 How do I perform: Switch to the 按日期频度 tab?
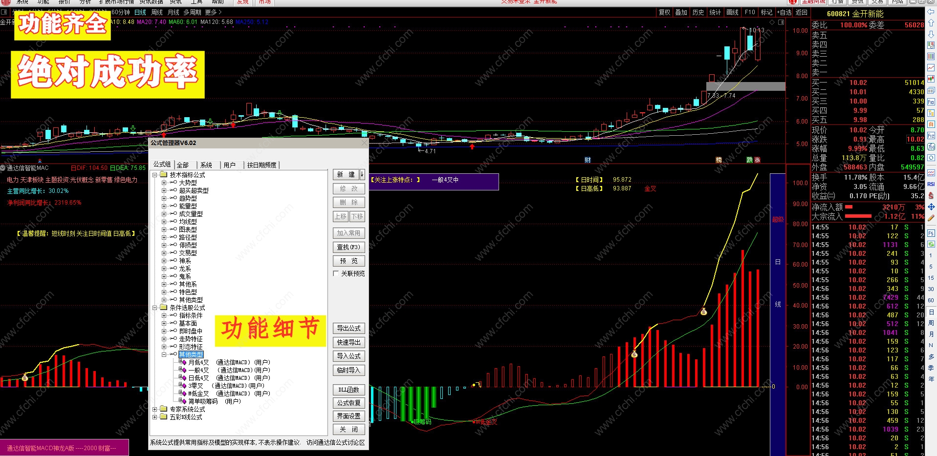click(261, 165)
